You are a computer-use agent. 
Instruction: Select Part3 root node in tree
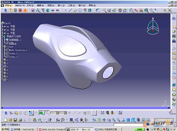tap(7, 23)
